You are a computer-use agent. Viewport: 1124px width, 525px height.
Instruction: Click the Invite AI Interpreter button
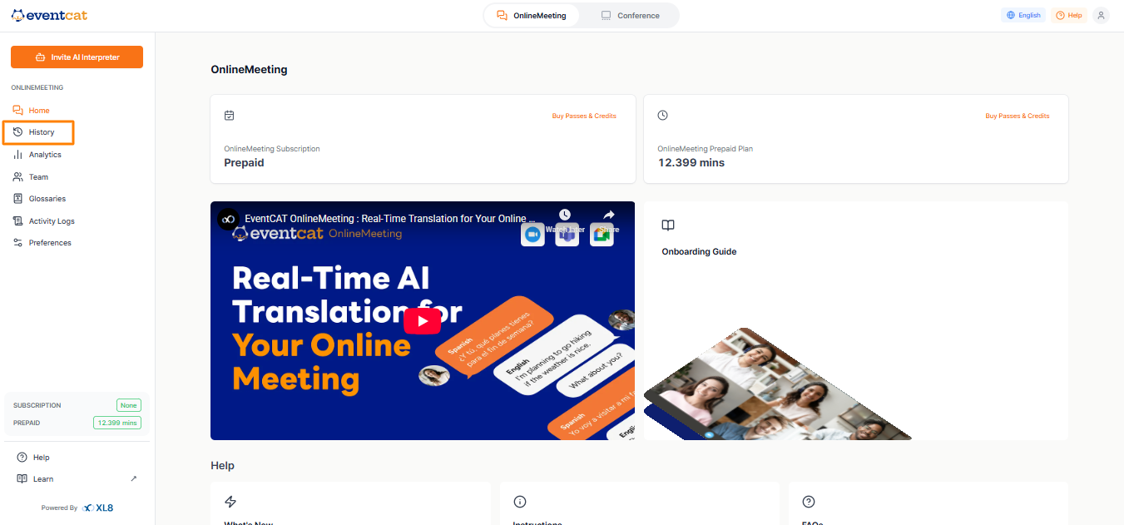77,57
